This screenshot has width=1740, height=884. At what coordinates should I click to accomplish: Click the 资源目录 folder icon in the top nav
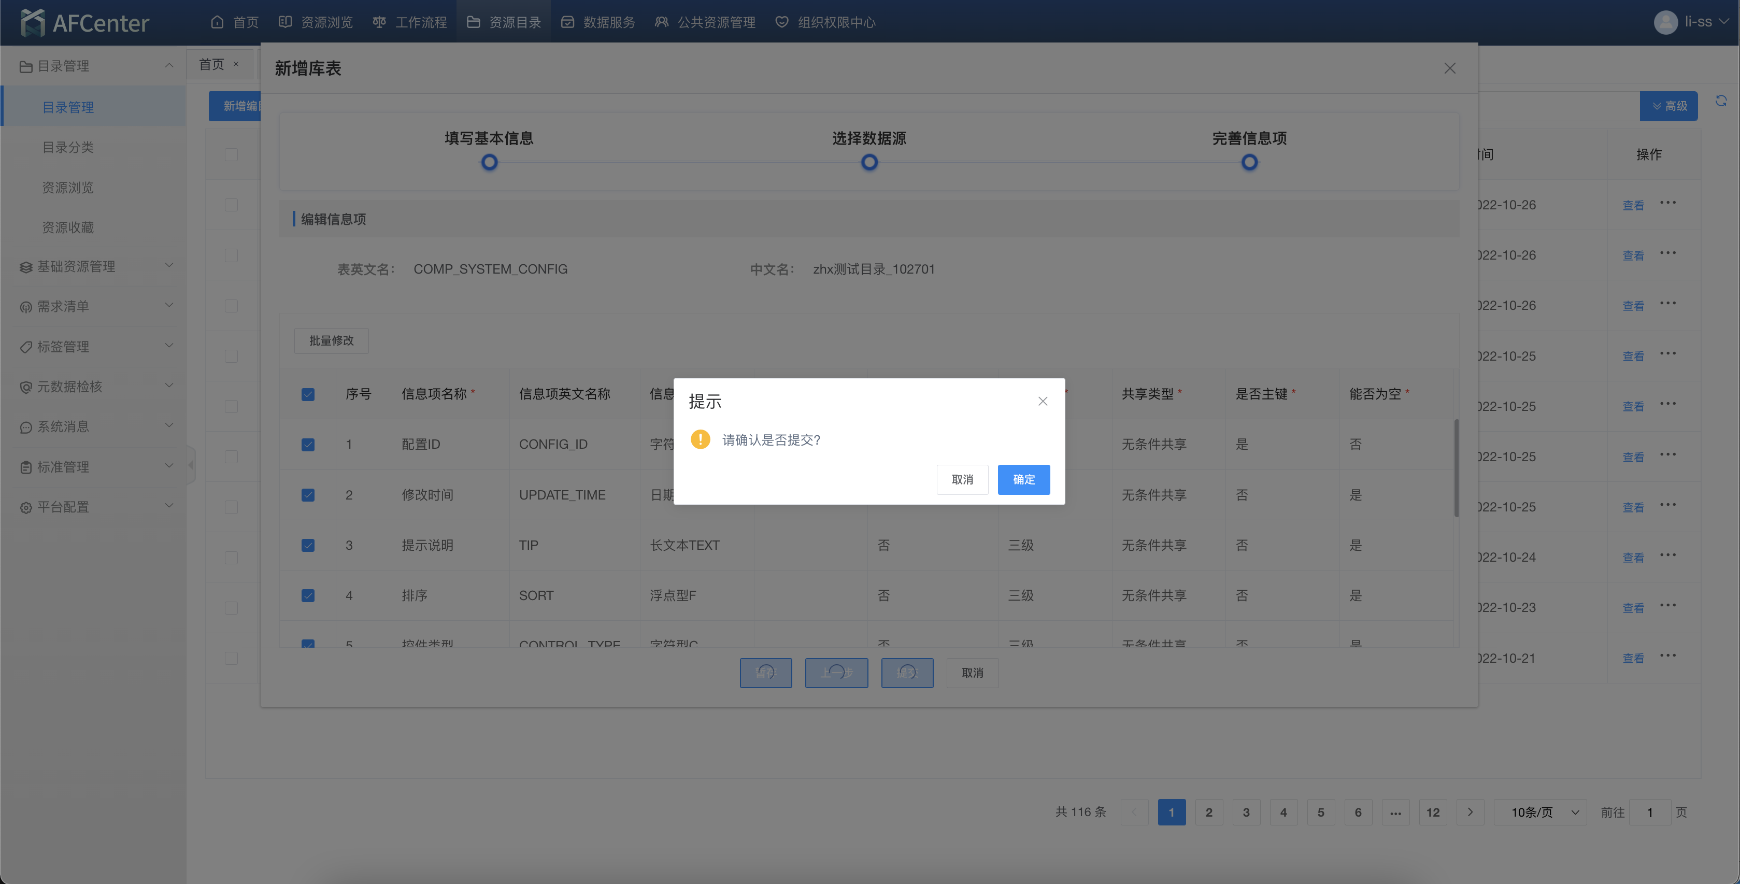[473, 22]
